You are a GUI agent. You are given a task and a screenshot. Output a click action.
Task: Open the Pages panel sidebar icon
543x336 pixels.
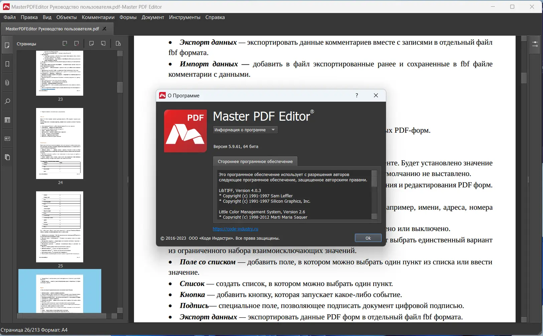pos(7,46)
